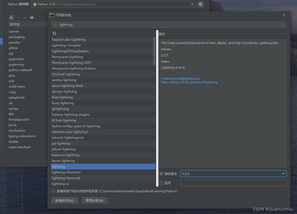Click the PyCharm icon in dialog title
Screen dimensions: 297x214
click(x=52, y=15)
